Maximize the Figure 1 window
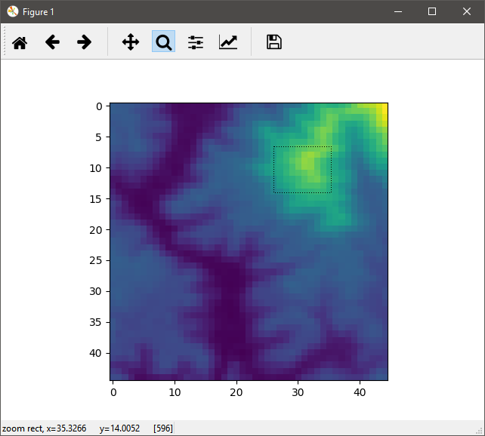This screenshot has width=485, height=436. pyautogui.click(x=432, y=12)
